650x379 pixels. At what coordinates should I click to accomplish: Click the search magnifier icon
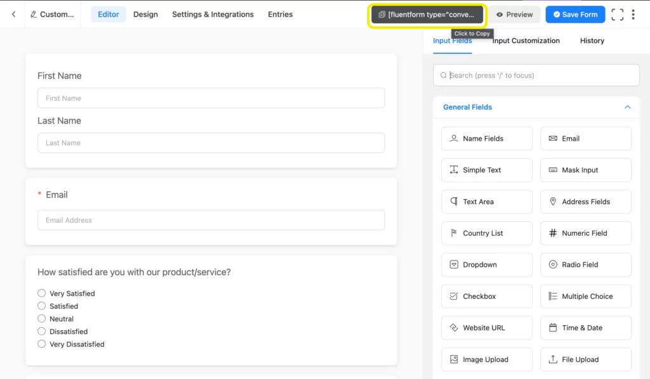point(443,75)
